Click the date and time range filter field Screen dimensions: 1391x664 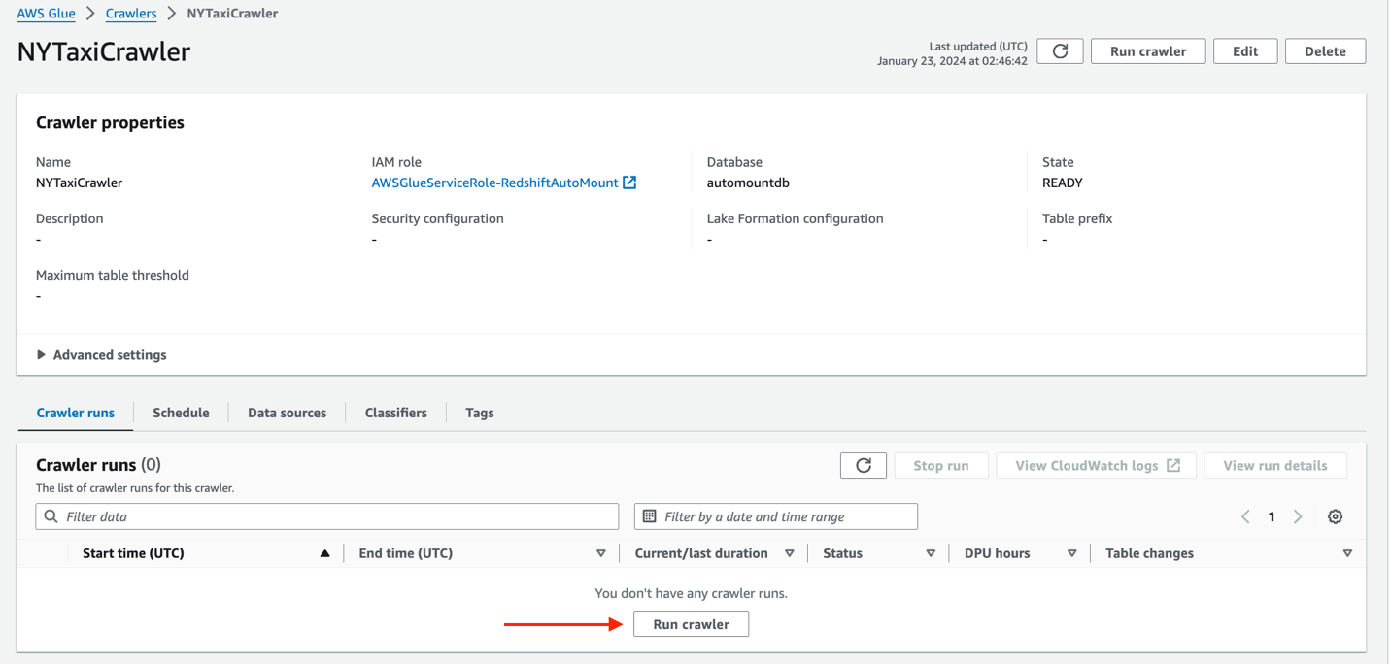pos(776,516)
